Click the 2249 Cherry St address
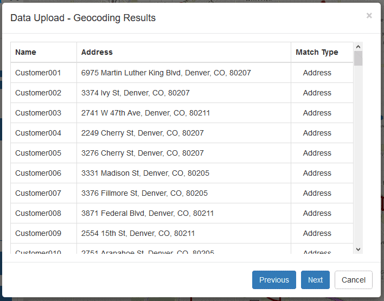 143,133
